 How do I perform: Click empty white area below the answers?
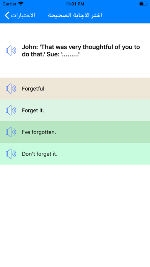[x=75, y=214]
